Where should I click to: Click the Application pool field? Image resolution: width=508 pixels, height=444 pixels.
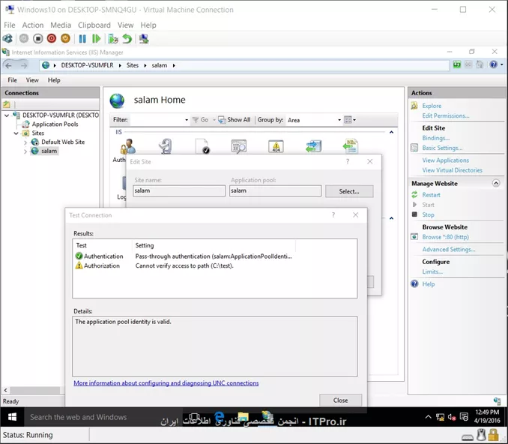coord(275,190)
